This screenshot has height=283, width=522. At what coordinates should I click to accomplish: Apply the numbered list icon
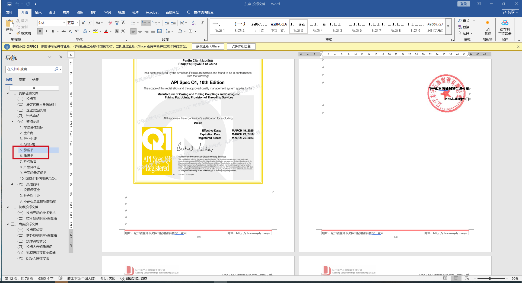tap(144, 23)
